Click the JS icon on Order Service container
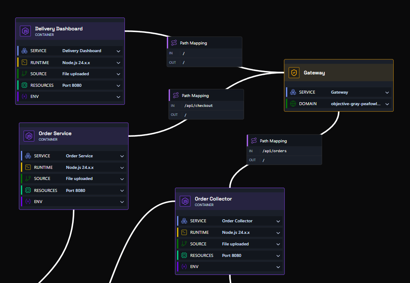Screen dimensions: 410x283 click(x=29, y=136)
